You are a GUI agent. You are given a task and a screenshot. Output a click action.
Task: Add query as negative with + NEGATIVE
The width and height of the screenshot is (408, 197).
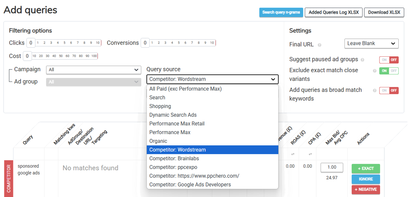[x=366, y=190]
